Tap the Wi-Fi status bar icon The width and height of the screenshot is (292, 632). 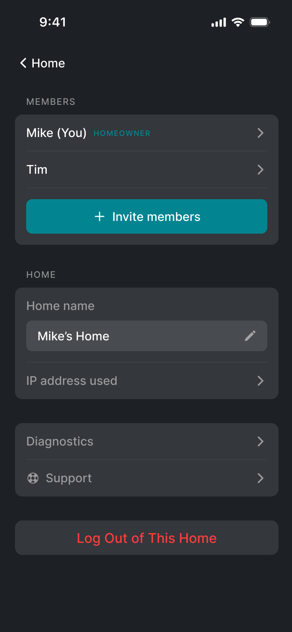[238, 22]
